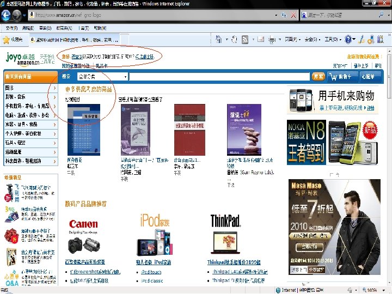Click the blue Help question mark icon

coord(348,40)
